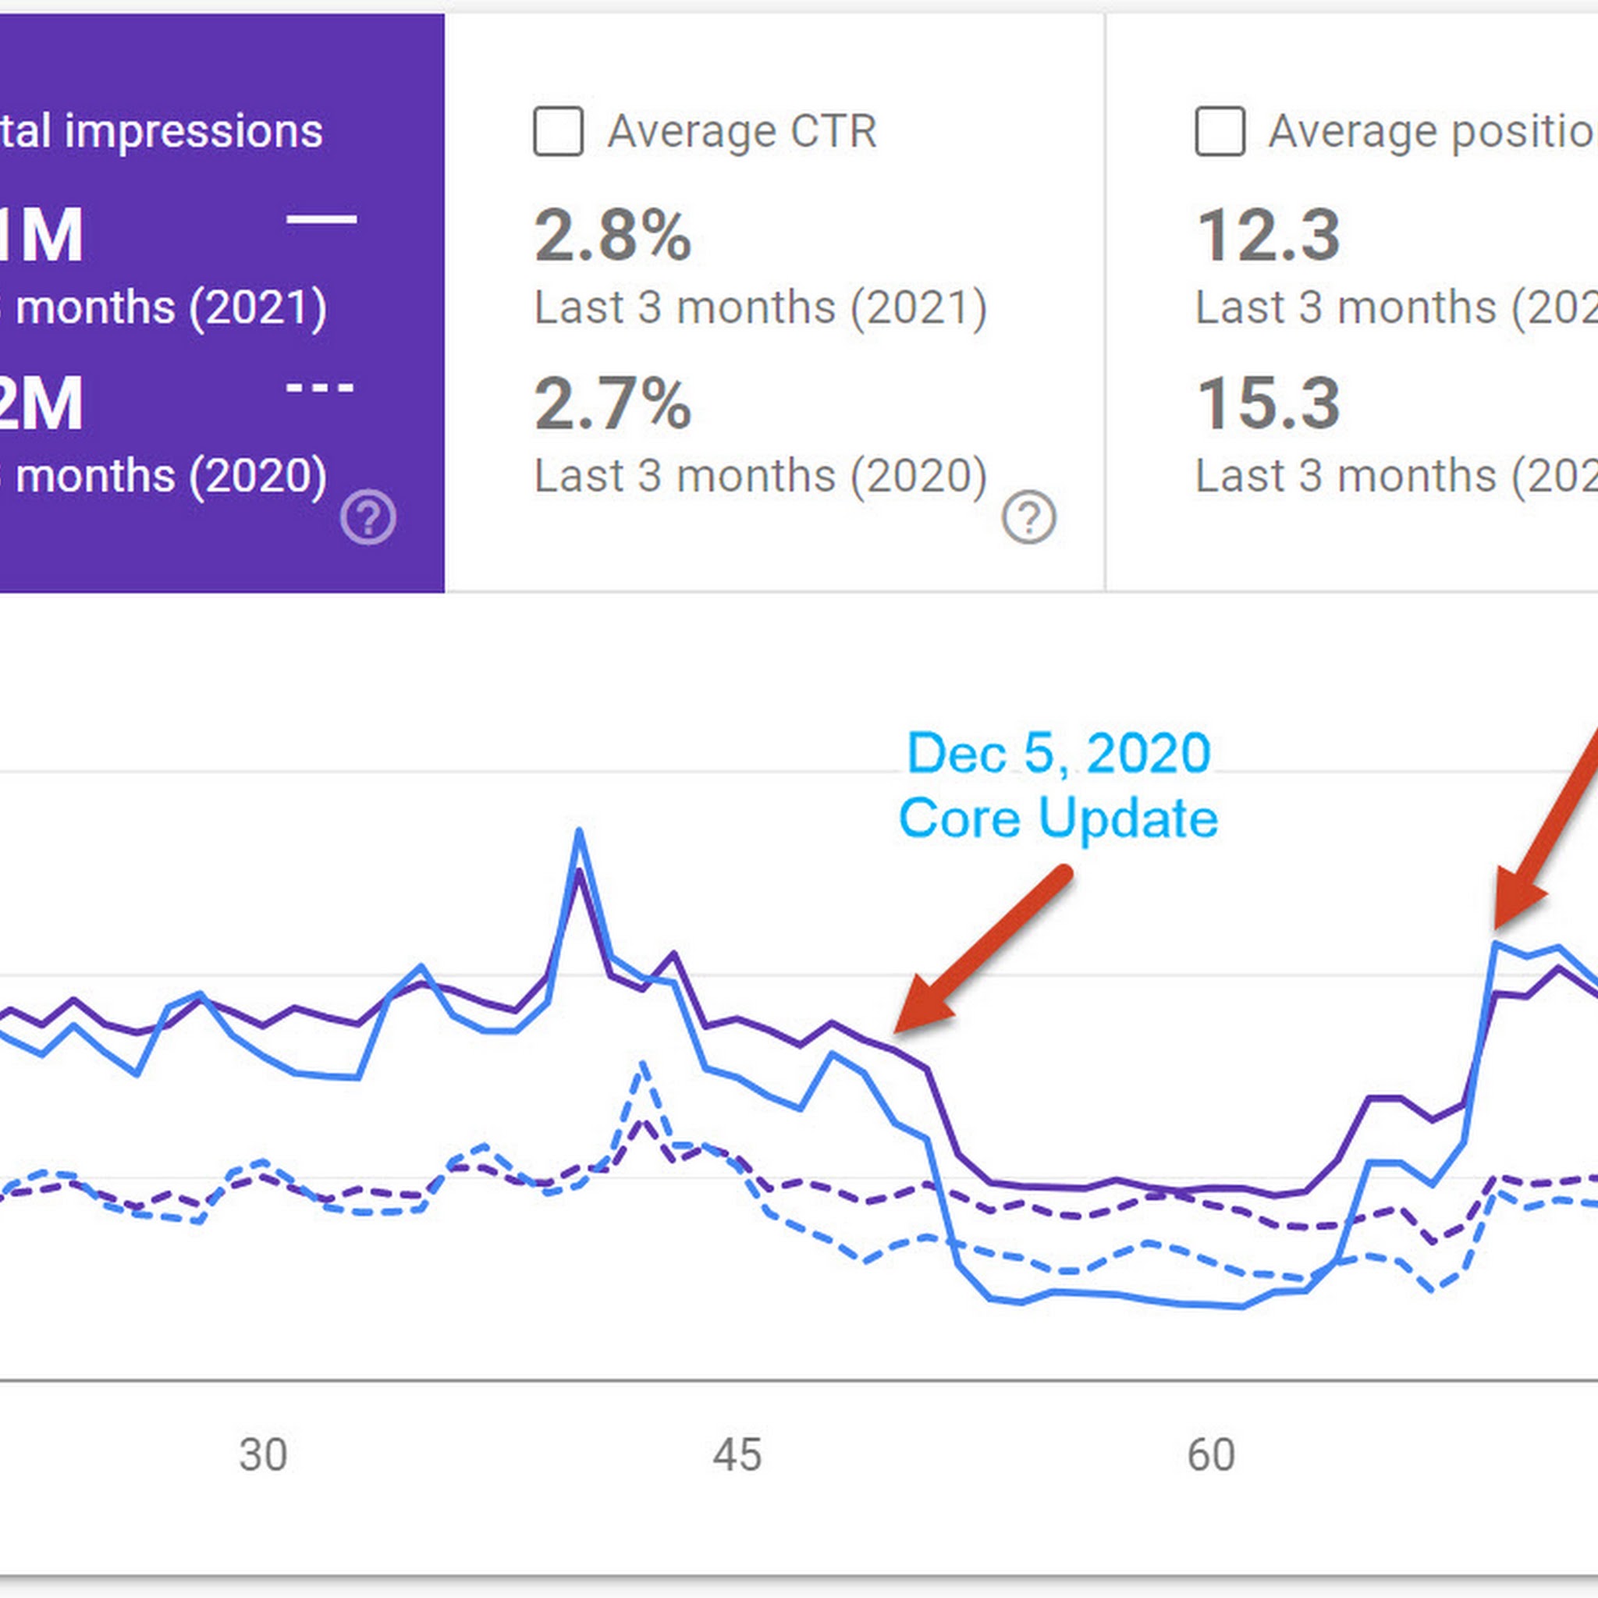The height and width of the screenshot is (1598, 1598).
Task: Click the 30 marker on chart x-axis
Action: (263, 1454)
